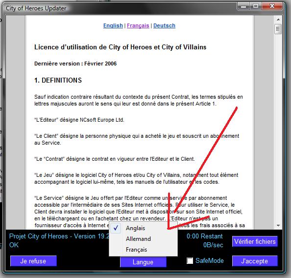The height and width of the screenshot is (278, 291).
Task: Click the scrollbar up arrow
Action: click(x=278, y=20)
